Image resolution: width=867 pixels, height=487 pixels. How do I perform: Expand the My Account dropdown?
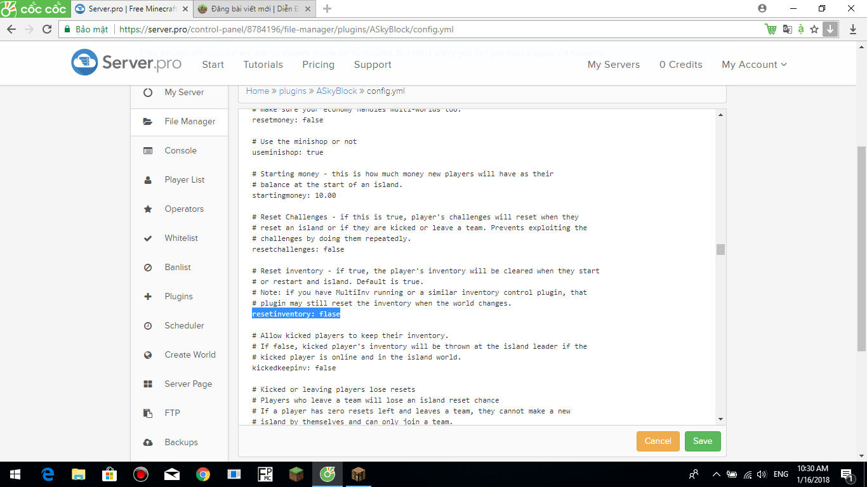click(x=754, y=65)
